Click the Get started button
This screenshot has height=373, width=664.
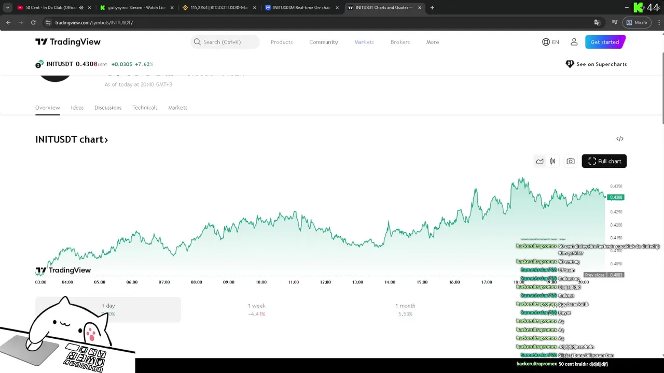605,42
